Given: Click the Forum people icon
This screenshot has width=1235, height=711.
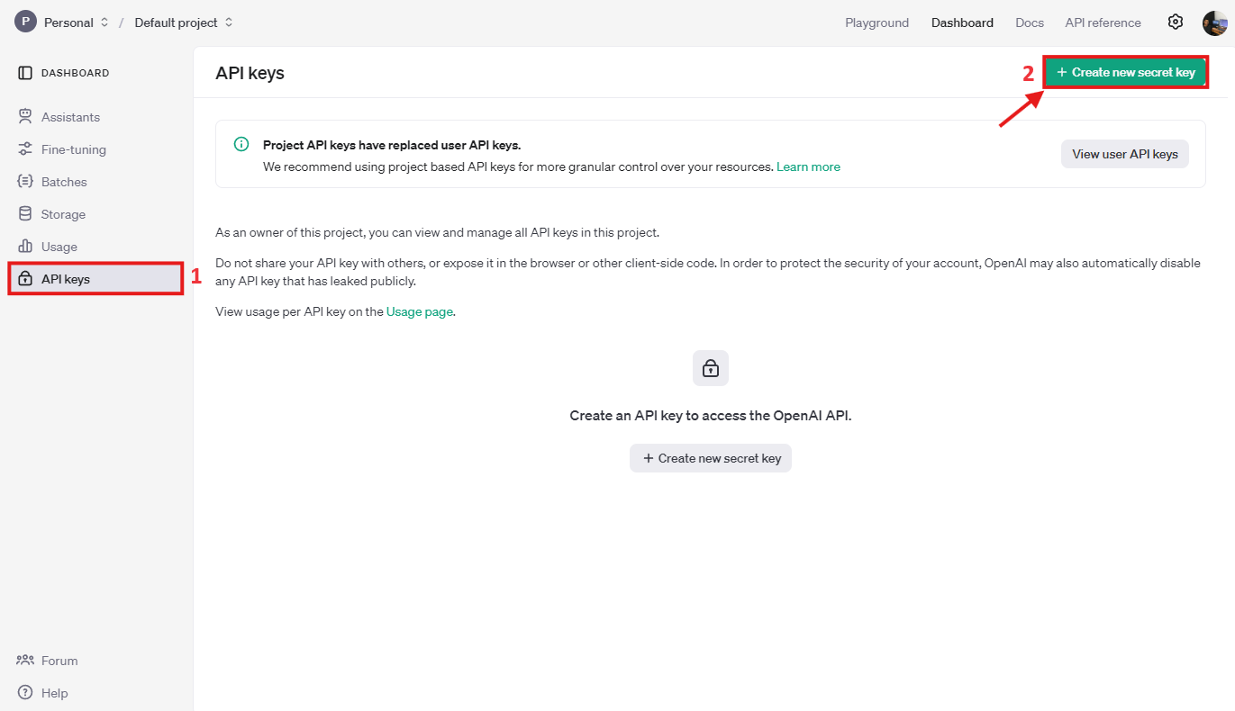Looking at the screenshot, I should pos(25,661).
